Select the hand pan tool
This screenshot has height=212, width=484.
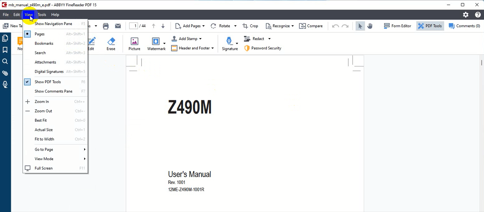pyautogui.click(x=370, y=26)
